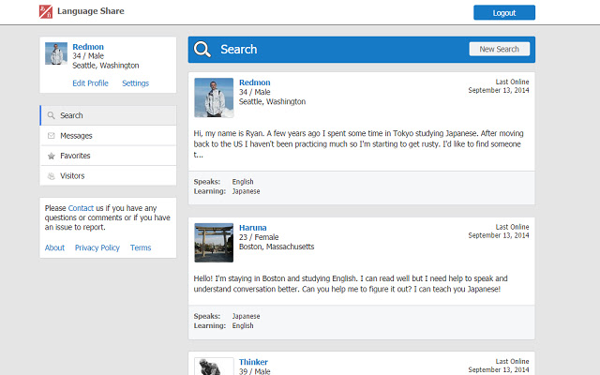Open the Terms link
The image size is (600, 375).
(141, 247)
